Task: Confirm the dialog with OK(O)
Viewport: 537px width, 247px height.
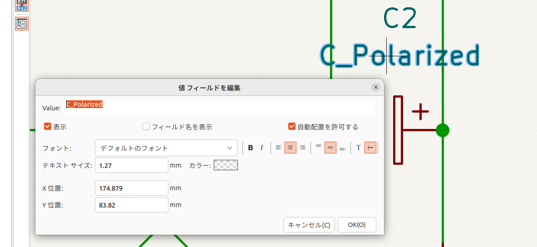Action: (357, 225)
